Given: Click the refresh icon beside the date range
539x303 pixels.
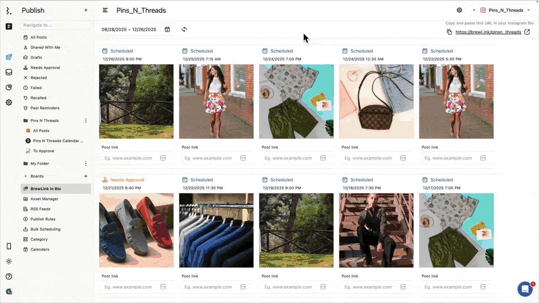Looking at the screenshot, I should pos(184,29).
